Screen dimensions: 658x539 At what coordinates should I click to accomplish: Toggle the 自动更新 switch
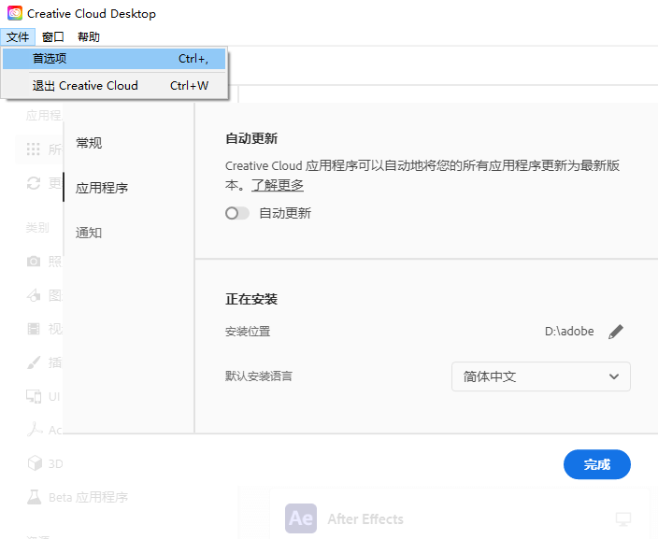237,214
